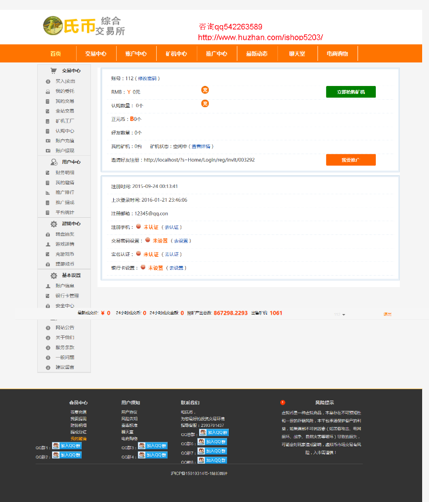This screenshot has height=502, width=429.
Task: Open the account 112 dropdown arrow
Action: pos(344,315)
